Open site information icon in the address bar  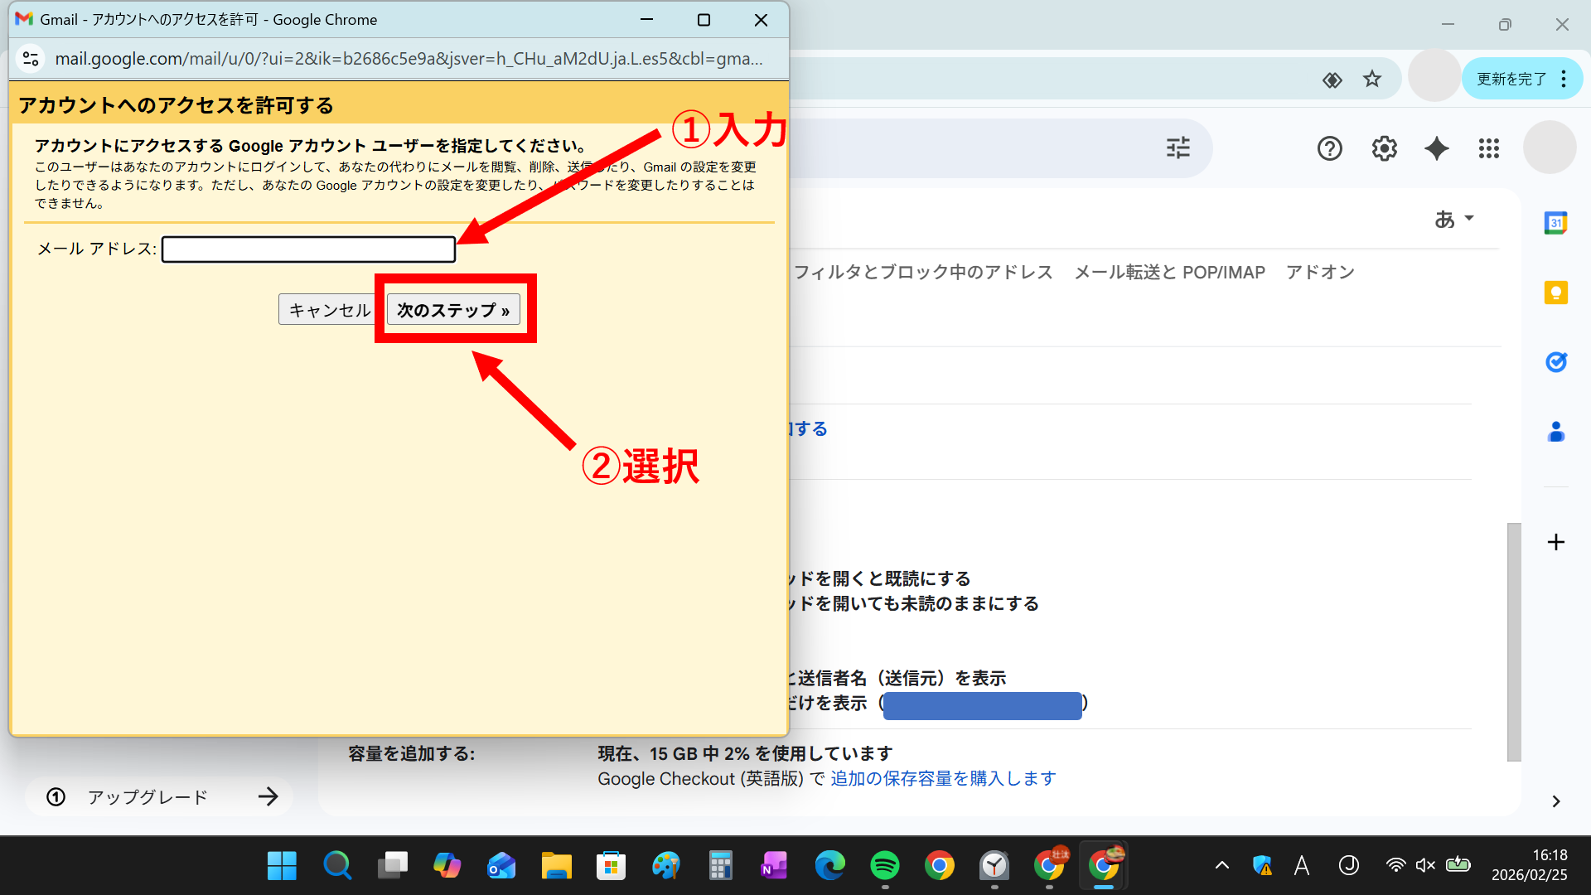pos(31,59)
